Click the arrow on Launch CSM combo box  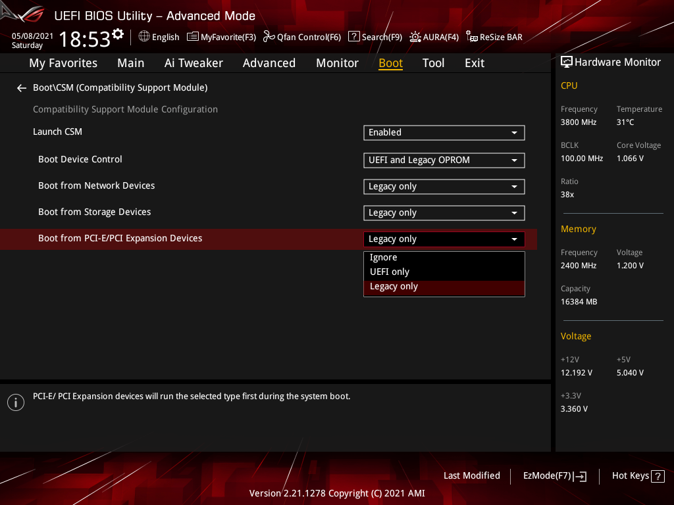tap(514, 133)
